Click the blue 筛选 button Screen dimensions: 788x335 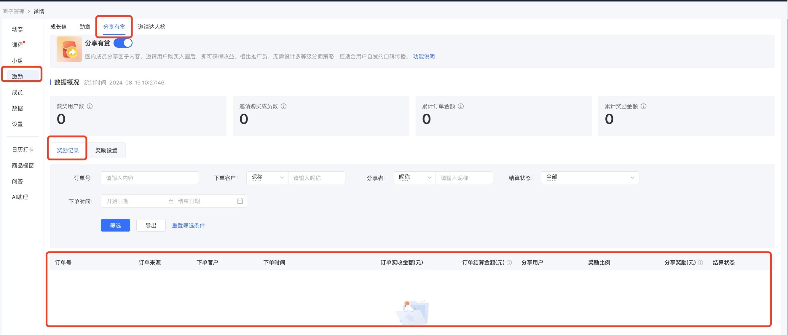click(115, 226)
